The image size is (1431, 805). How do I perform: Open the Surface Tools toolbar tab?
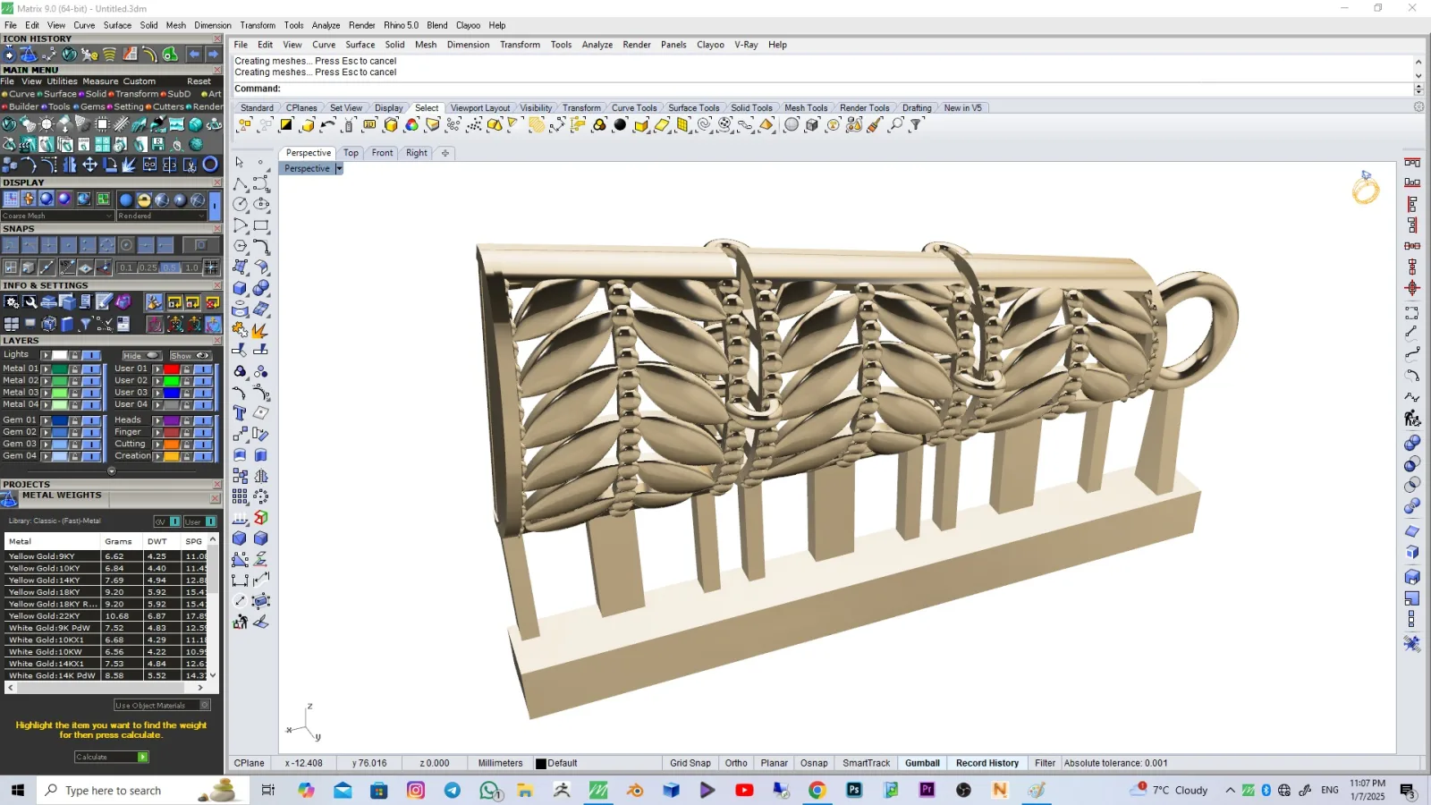pyautogui.click(x=693, y=108)
